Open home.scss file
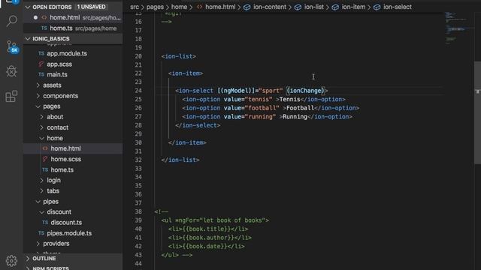The width and height of the screenshot is (481, 270). click(66, 159)
